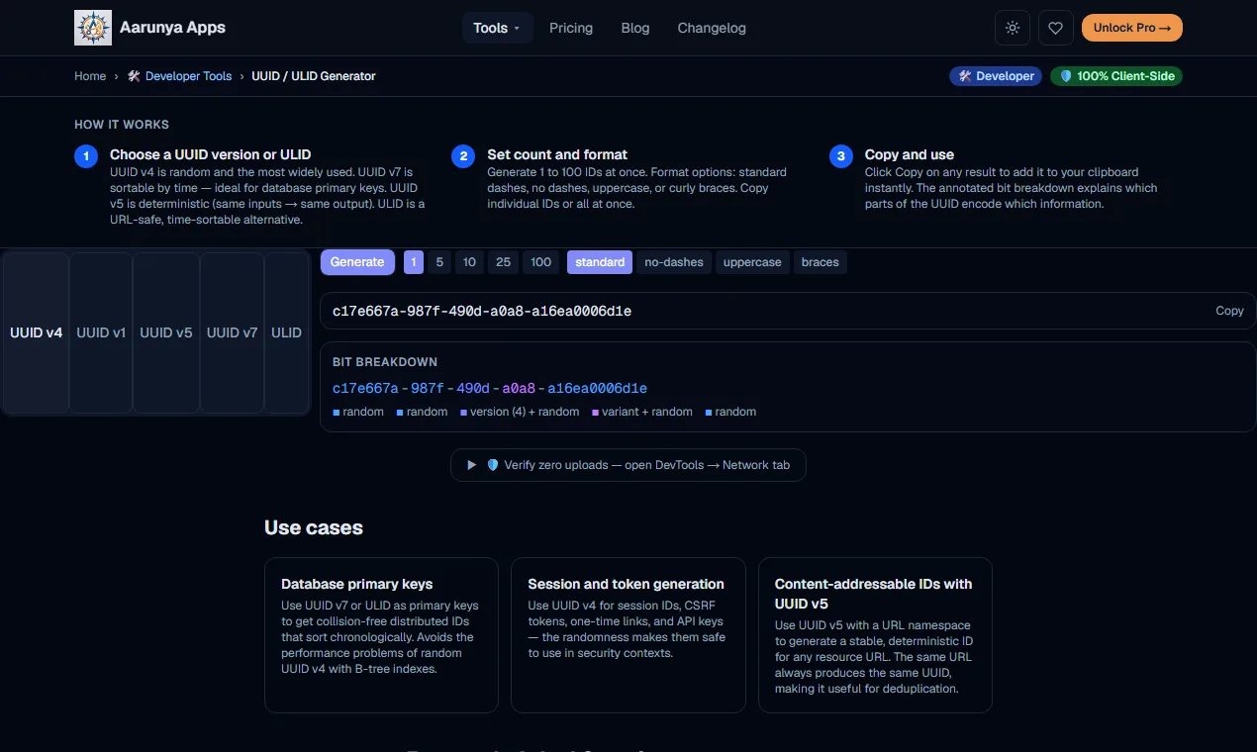This screenshot has width=1257, height=752.
Task: Set ID count to 100
Action: coord(540,262)
